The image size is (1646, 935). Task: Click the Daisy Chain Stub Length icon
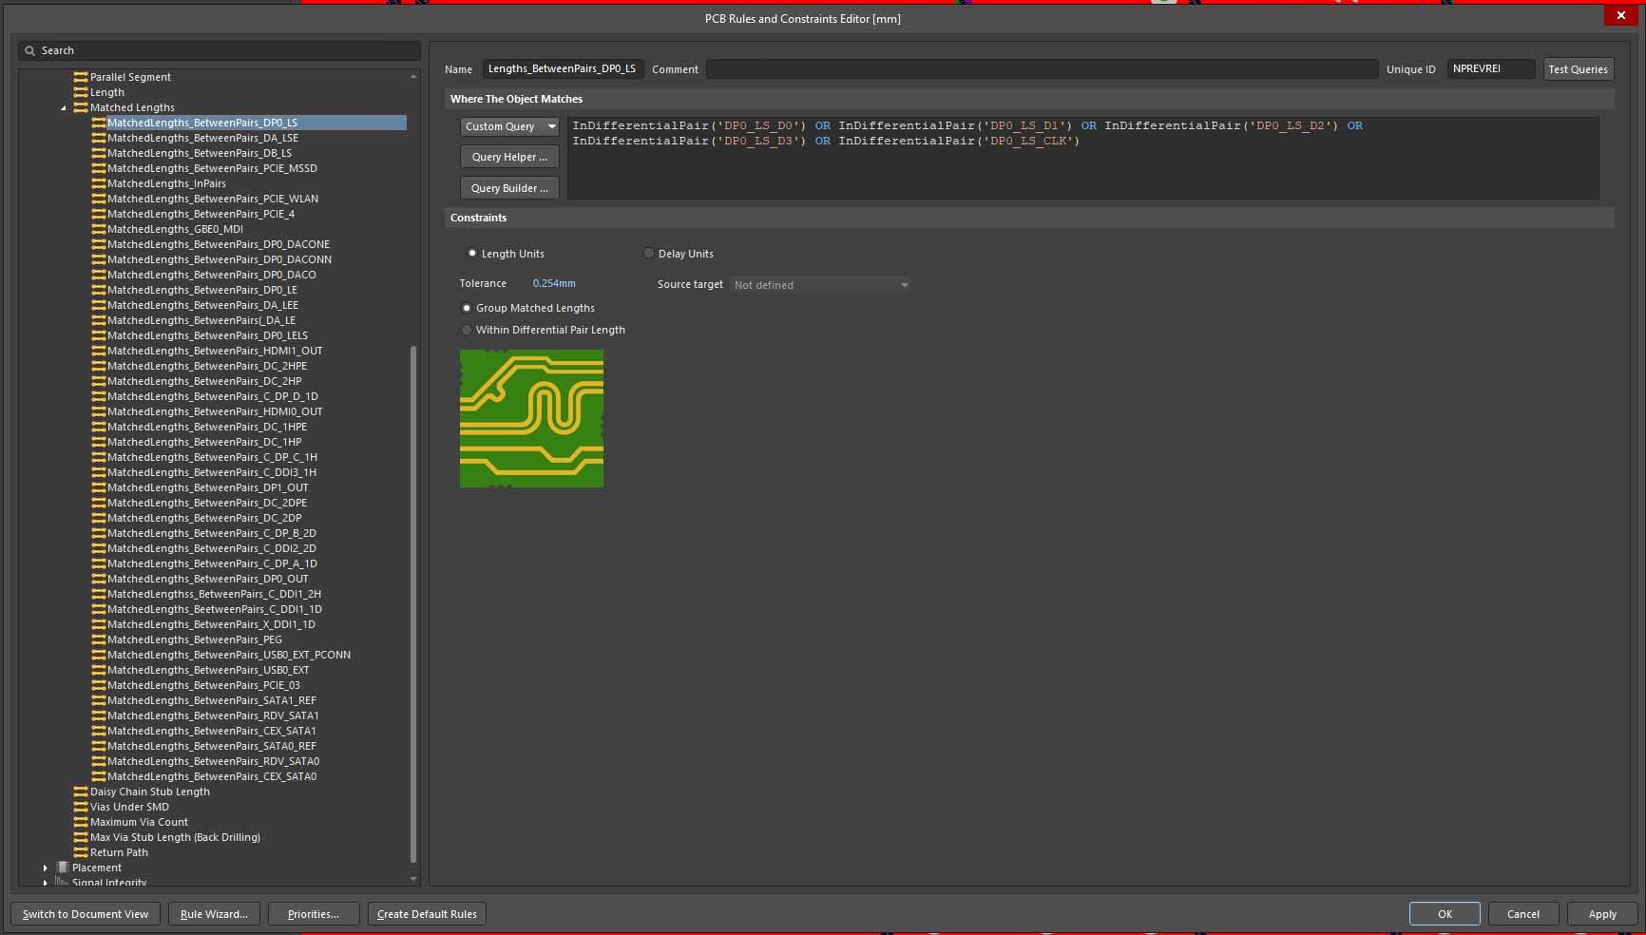(81, 792)
